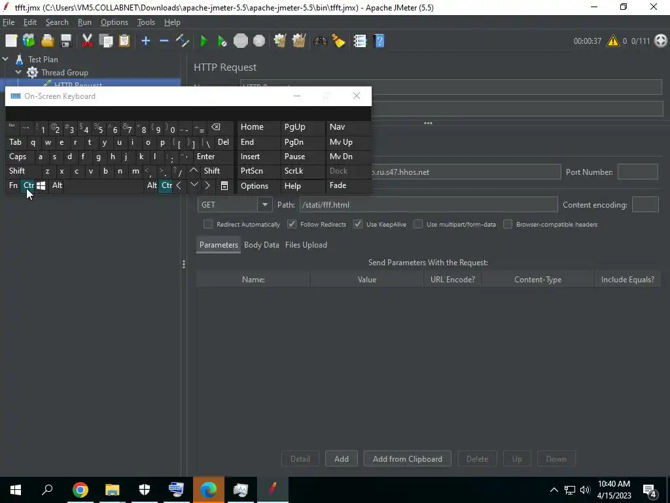This screenshot has height=503, width=670.
Task: Open the HTTP method GET dropdown
Action: coord(264,204)
